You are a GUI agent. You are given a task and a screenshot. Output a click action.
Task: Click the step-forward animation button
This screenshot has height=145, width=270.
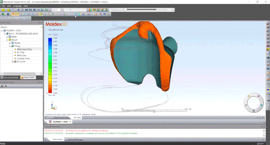click(26, 10)
